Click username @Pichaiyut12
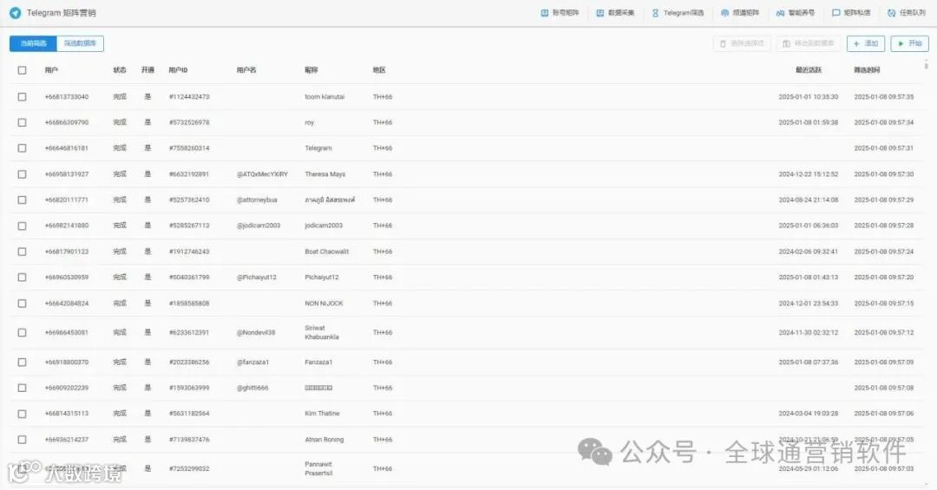 (257, 278)
